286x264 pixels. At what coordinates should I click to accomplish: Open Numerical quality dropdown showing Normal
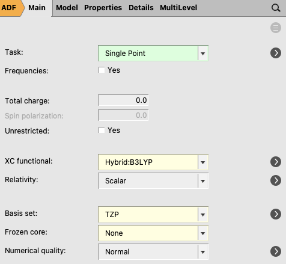tap(153, 252)
